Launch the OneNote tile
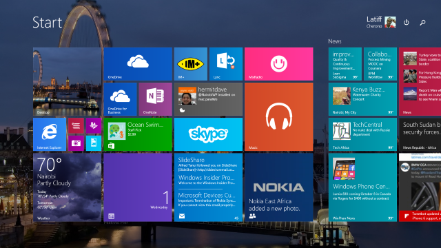The height and width of the screenshot is (248, 441). tap(155, 99)
